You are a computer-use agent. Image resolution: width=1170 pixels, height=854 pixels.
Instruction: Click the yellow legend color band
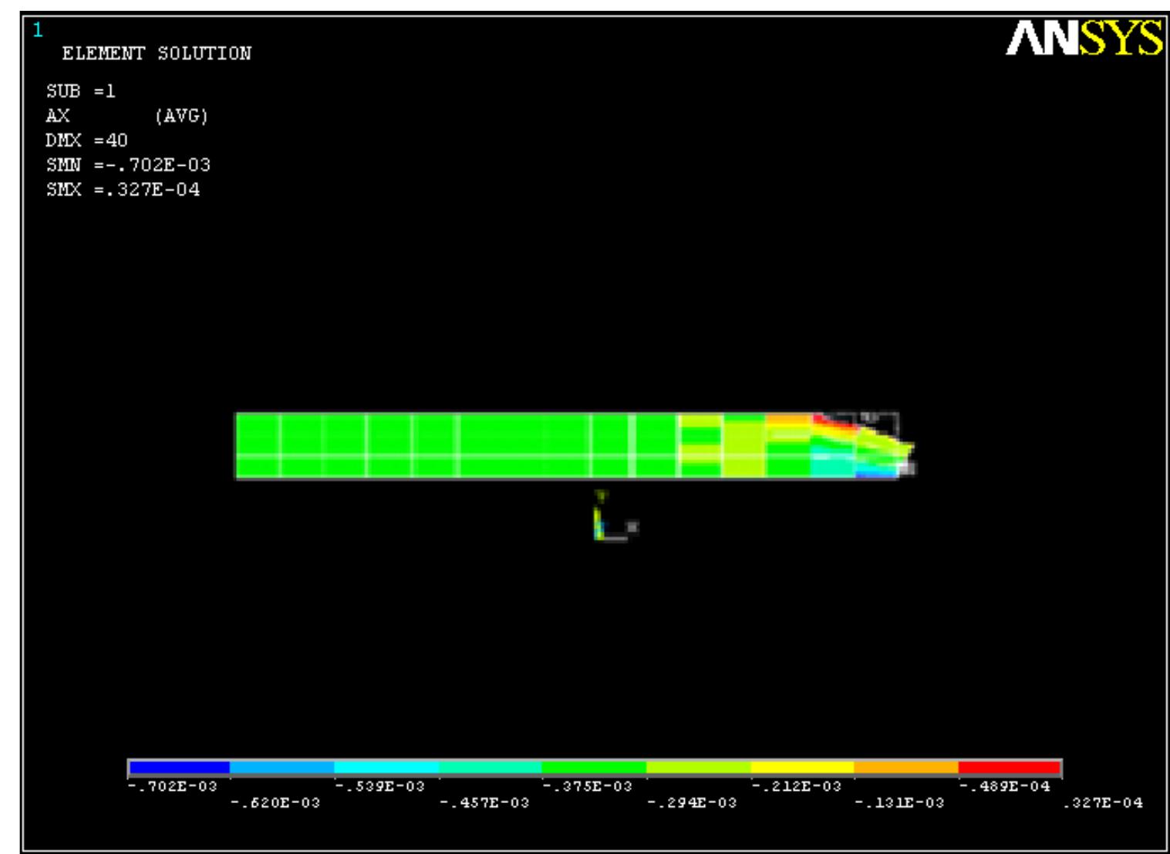802,768
